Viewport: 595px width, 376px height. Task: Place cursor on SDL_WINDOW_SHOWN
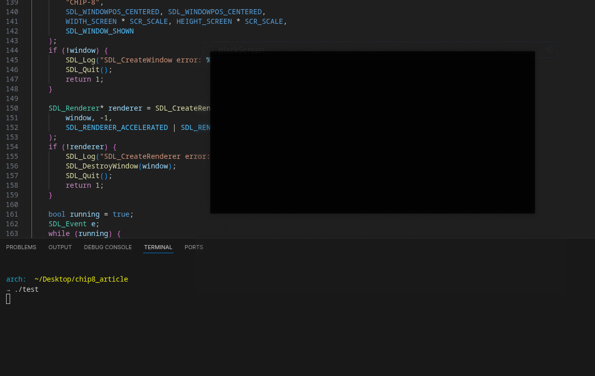pos(100,31)
